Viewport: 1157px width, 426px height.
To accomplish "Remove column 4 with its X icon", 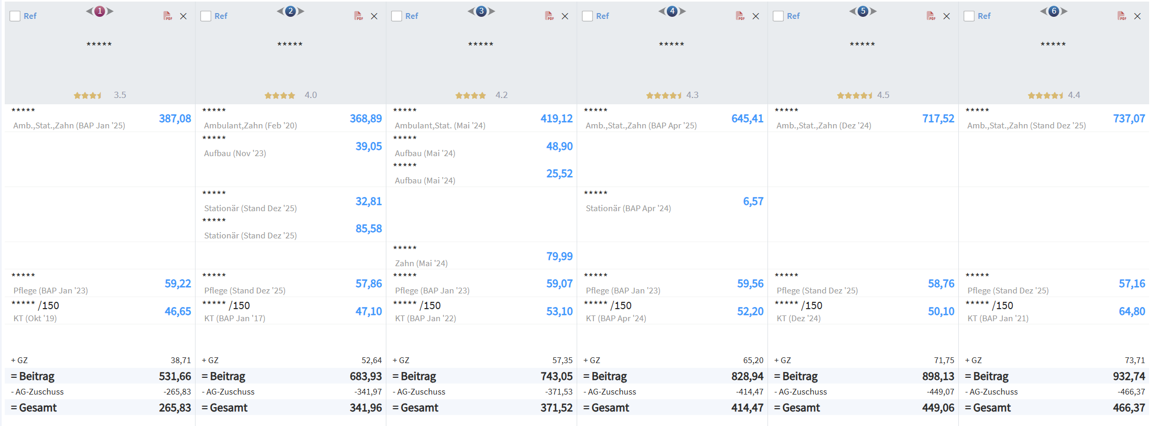I will pos(756,16).
